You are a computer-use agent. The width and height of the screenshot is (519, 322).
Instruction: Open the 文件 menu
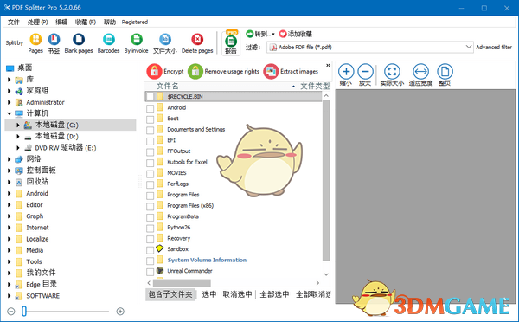(x=14, y=23)
